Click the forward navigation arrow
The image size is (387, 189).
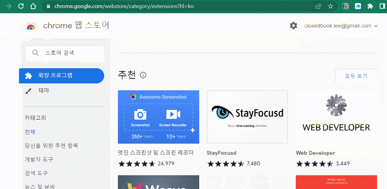tap(9, 6)
